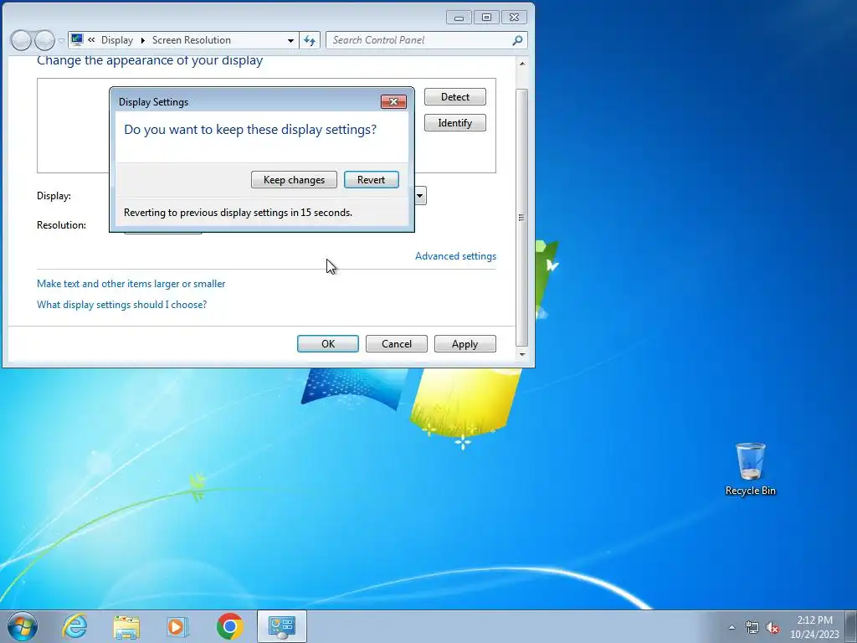Select the Recycle Bin desktop icon
Screen dimensions: 857x643
[x=751, y=469]
